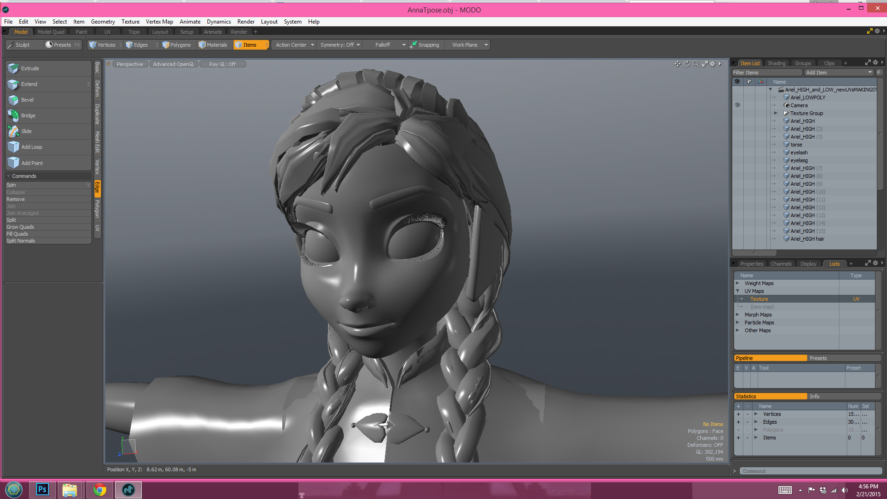Viewport: 887px width, 499px height.
Task: Open the Falloff dropdown
Action: 386,45
